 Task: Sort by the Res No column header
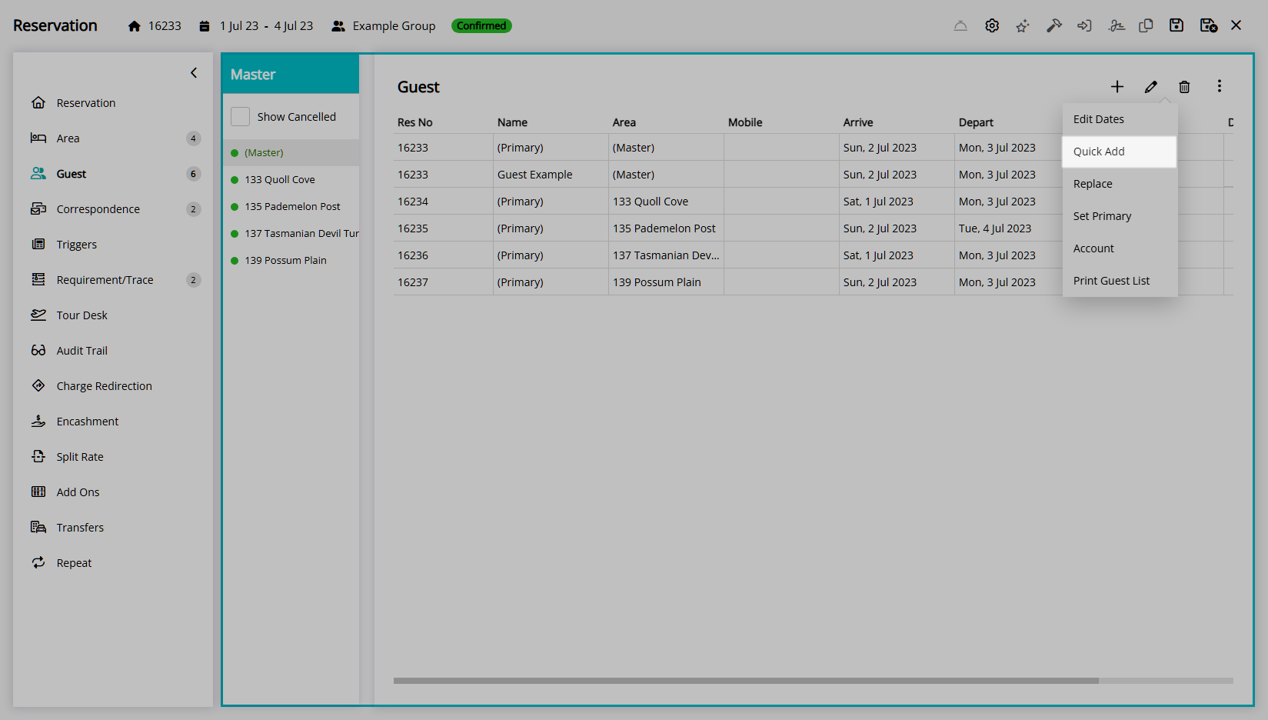(415, 122)
